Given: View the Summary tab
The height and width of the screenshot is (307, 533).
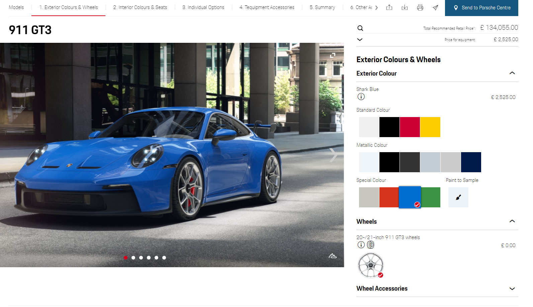Looking at the screenshot, I should [322, 7].
